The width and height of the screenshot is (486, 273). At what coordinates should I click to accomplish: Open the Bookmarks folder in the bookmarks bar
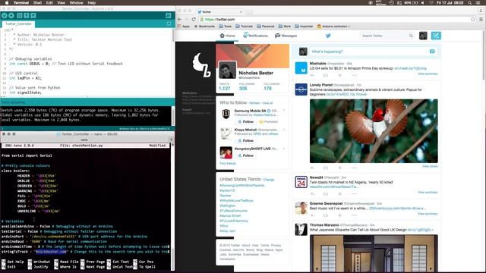204,27
